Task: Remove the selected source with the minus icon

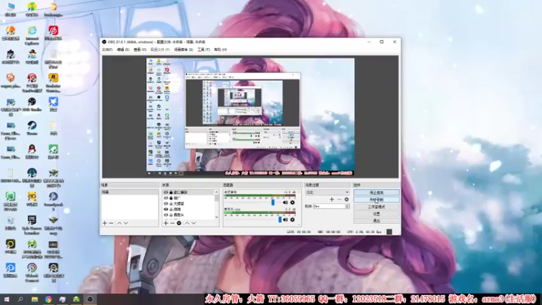Action: [172, 224]
